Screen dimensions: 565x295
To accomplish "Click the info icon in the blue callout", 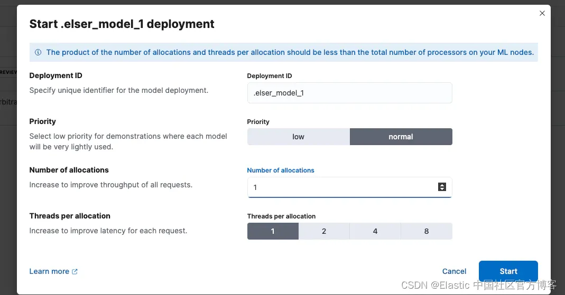I will point(38,52).
